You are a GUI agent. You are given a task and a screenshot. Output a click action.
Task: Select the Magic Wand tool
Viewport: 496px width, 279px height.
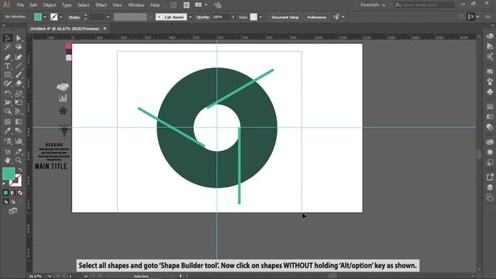(8, 47)
